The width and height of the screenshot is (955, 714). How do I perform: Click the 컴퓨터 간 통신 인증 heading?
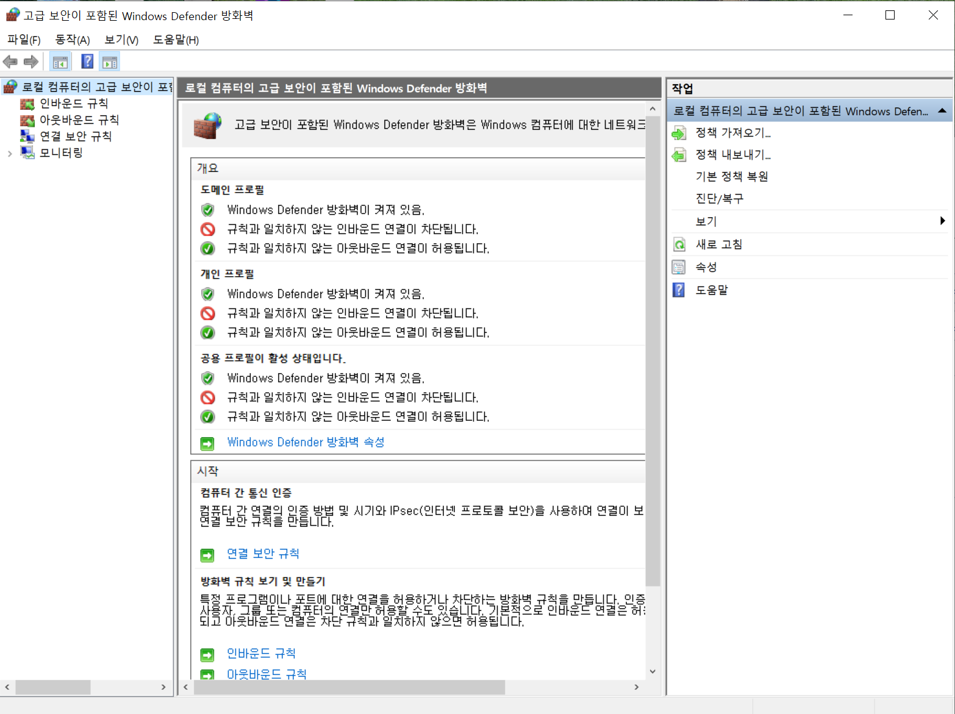(246, 493)
